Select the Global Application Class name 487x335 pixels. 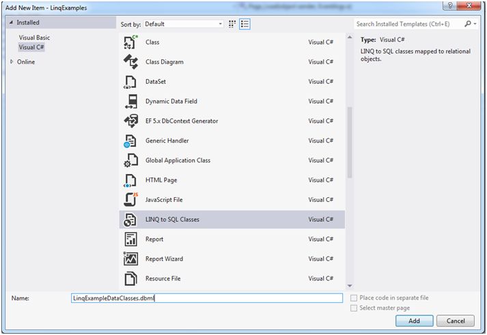[178, 160]
